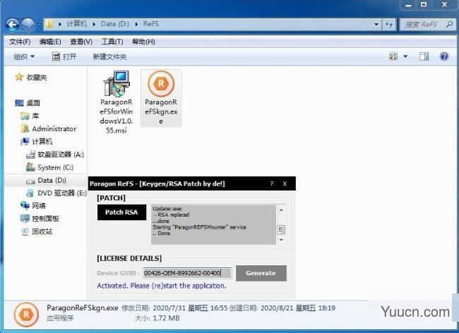The width and height of the screenshot is (459, 333).
Task: Click 新建文件夹 (New folder) button
Action: click(109, 56)
